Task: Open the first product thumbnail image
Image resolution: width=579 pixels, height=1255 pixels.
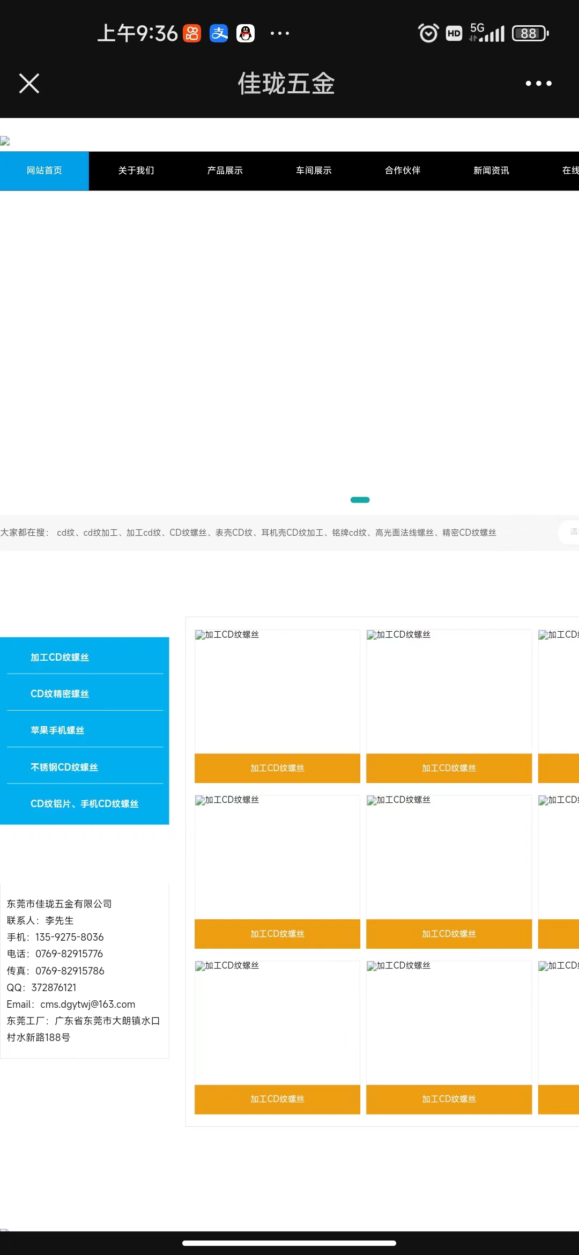Action: pos(277,692)
